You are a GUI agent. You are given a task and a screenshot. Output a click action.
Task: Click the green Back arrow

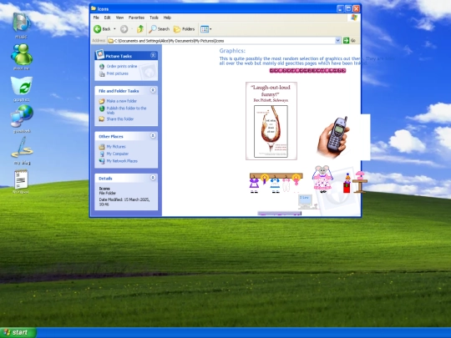[x=97, y=29]
